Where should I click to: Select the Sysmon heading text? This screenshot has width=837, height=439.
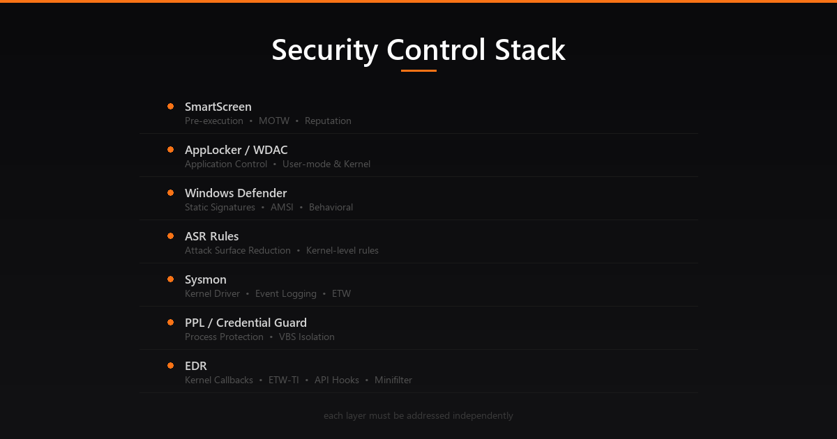click(x=206, y=279)
